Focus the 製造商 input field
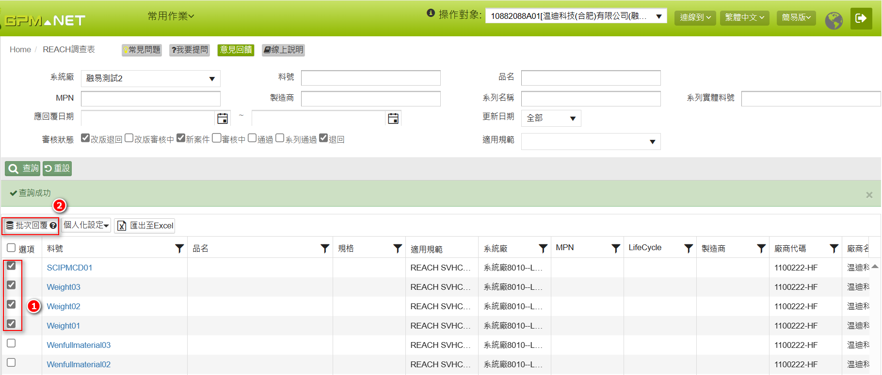 (x=370, y=99)
